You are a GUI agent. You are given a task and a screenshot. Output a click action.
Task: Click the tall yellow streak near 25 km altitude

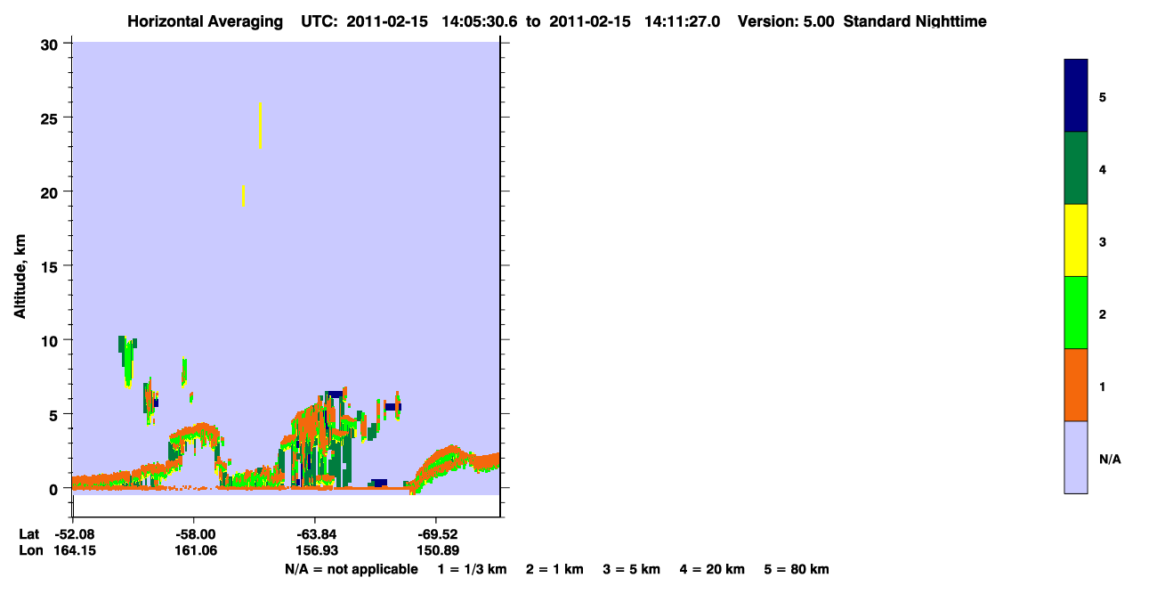pyautogui.click(x=260, y=126)
